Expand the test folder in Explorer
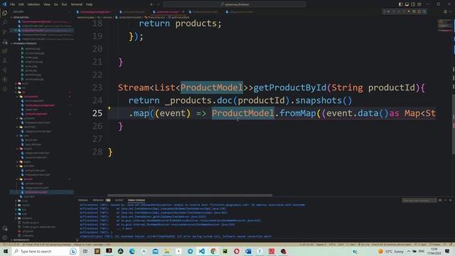 (24, 209)
